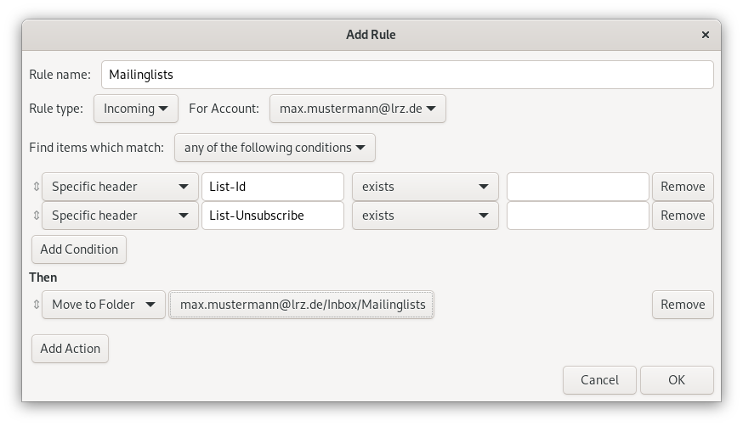Viewport: 743px width, 426px height.
Task: Choose the Inbox/Mailinglists destination folder button
Action: coord(302,305)
